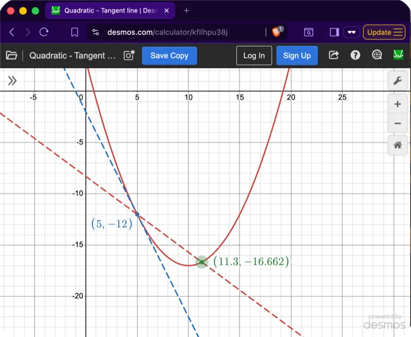Click the powered by desmos link
Screen dimensions: 411x337
[x=384, y=322]
